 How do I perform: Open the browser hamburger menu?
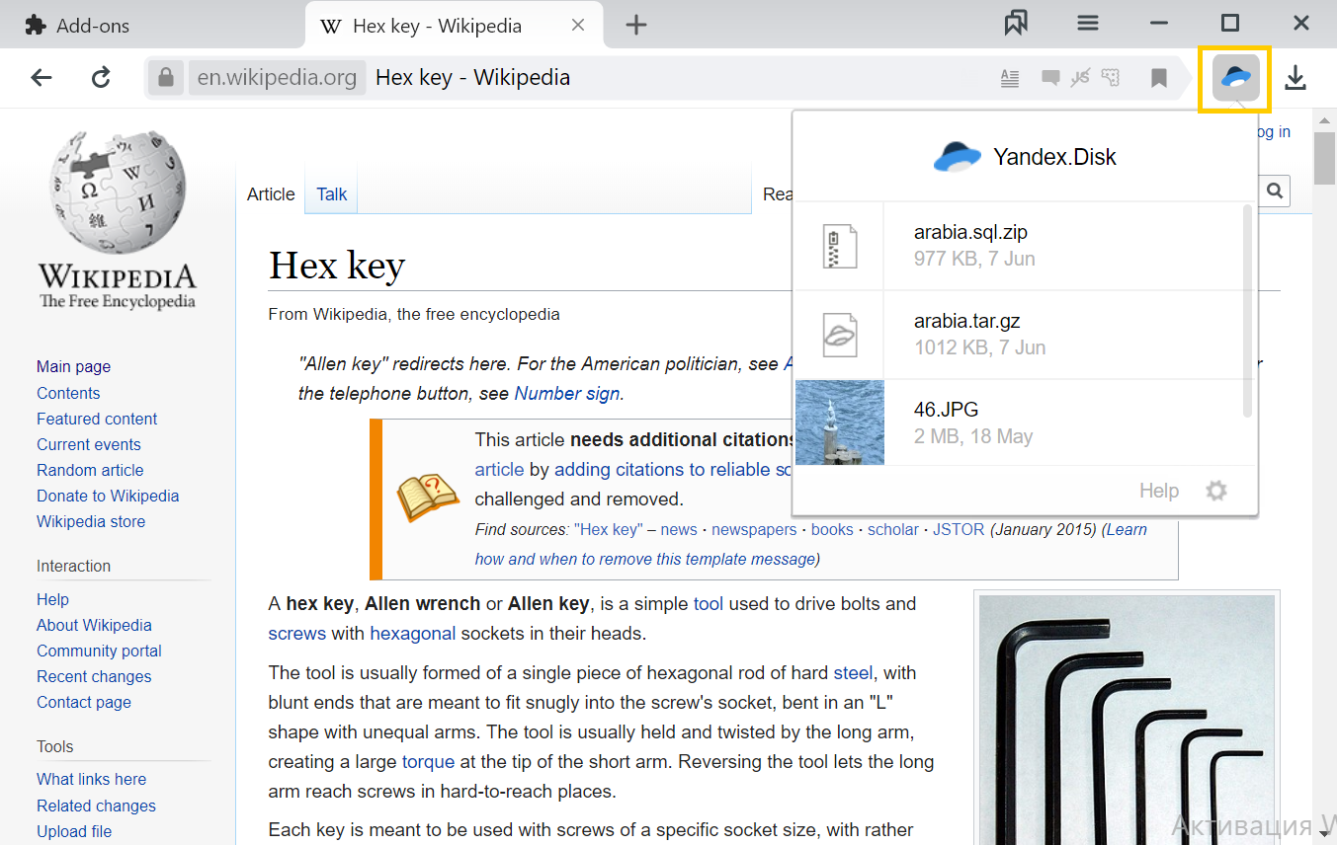(1088, 24)
